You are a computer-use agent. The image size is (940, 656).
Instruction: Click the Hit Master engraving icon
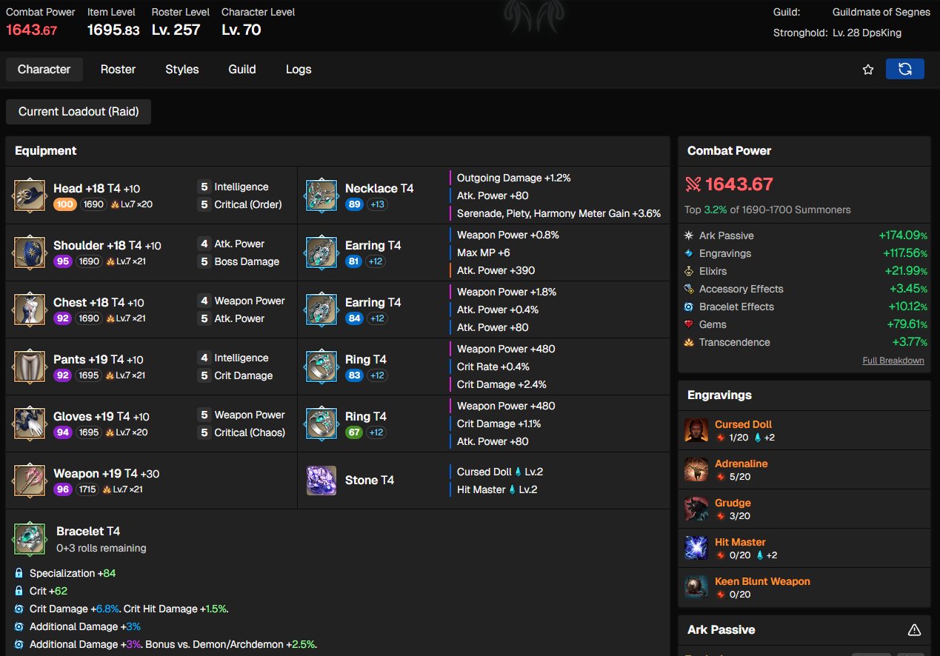[696, 548]
